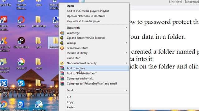
Task: Open the photoshop folder on desktop
Action: [x=39, y=21]
